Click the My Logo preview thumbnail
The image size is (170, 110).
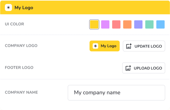(x=105, y=46)
